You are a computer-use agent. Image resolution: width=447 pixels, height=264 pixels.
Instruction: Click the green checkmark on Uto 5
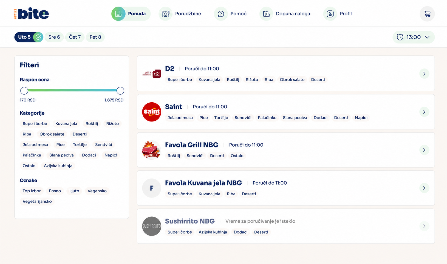click(38, 37)
